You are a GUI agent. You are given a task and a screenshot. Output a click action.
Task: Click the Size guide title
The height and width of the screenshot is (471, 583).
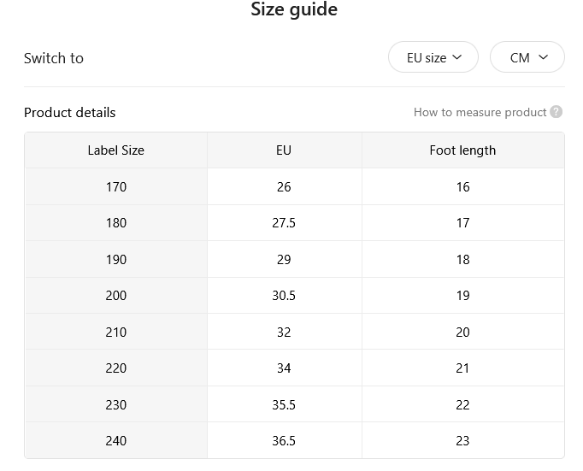[294, 9]
